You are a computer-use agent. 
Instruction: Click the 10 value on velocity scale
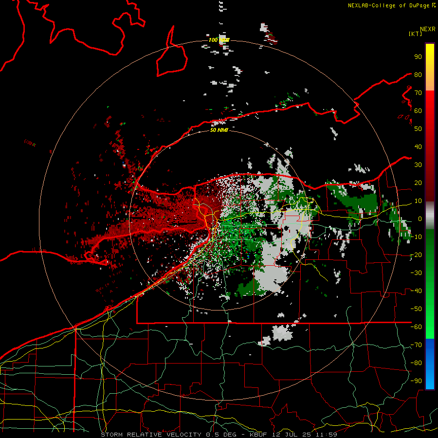[418, 201]
